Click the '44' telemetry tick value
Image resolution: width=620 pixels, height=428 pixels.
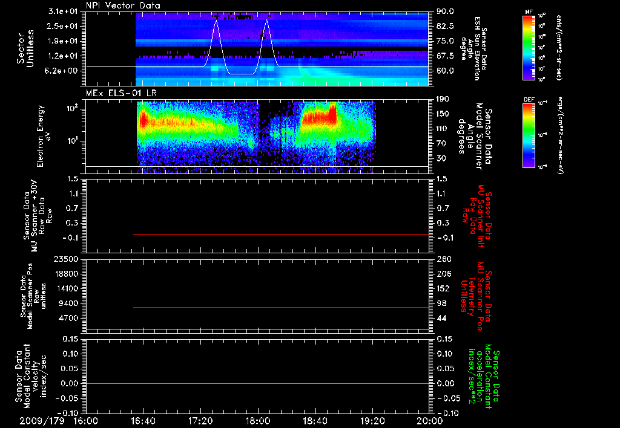(441, 318)
